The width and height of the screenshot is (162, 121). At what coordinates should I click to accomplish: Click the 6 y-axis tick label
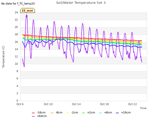17,79
